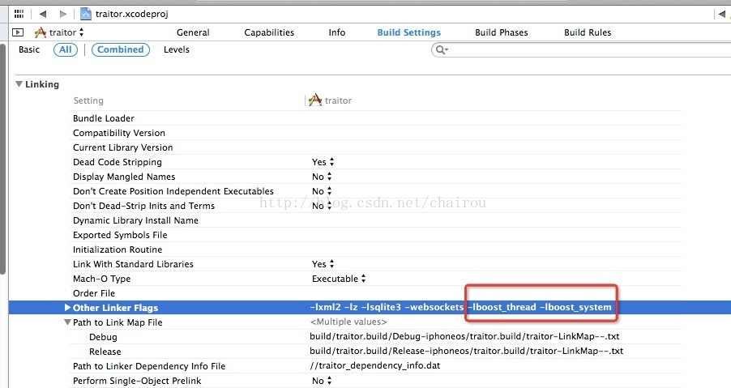
Task: Open the traitor target selector popup
Action: pyautogui.click(x=66, y=32)
